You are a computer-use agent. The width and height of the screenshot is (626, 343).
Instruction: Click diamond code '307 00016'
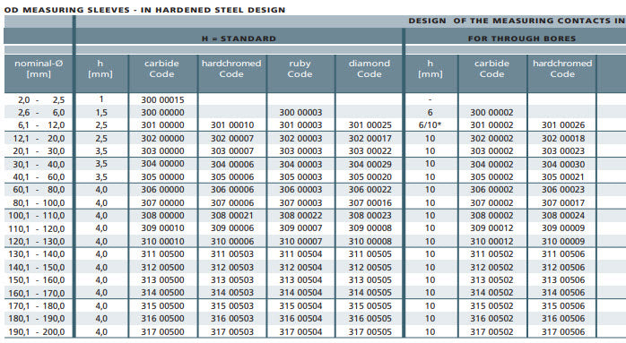click(370, 203)
